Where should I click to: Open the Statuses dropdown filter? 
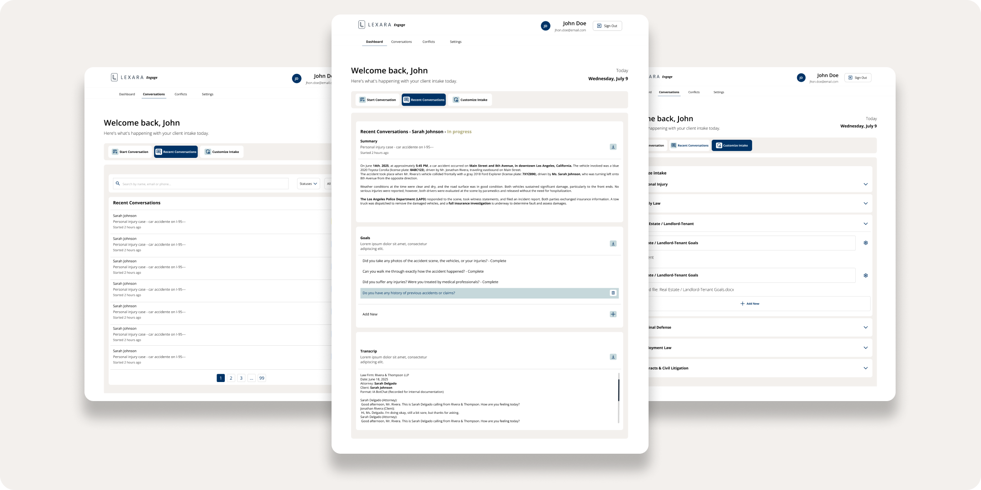308,184
